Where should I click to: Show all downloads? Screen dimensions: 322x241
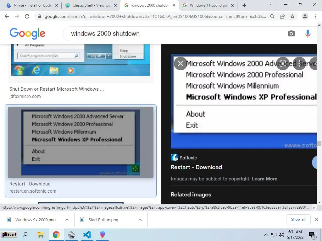(x=298, y=219)
